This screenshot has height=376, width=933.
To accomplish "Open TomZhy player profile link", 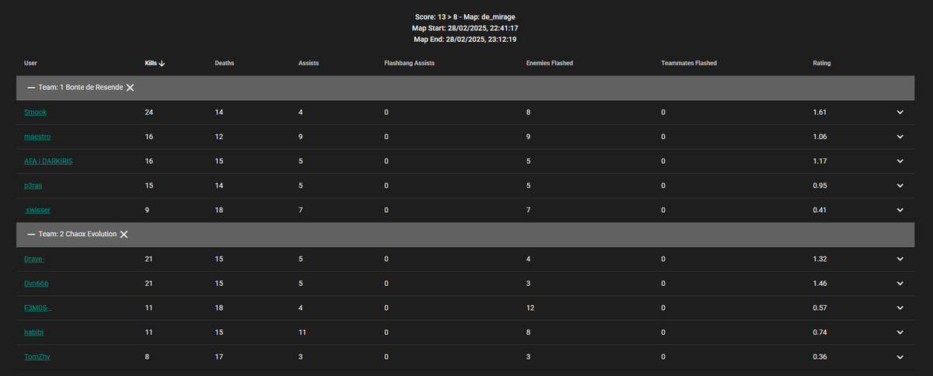I will pos(37,357).
